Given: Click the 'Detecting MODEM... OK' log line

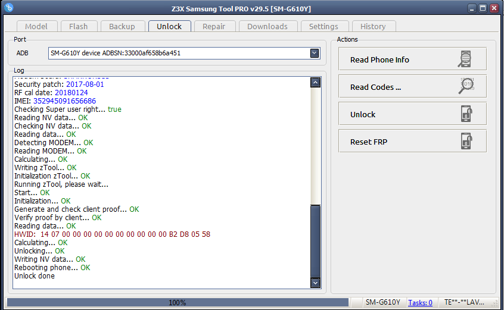Looking at the screenshot, I should 54,142.
